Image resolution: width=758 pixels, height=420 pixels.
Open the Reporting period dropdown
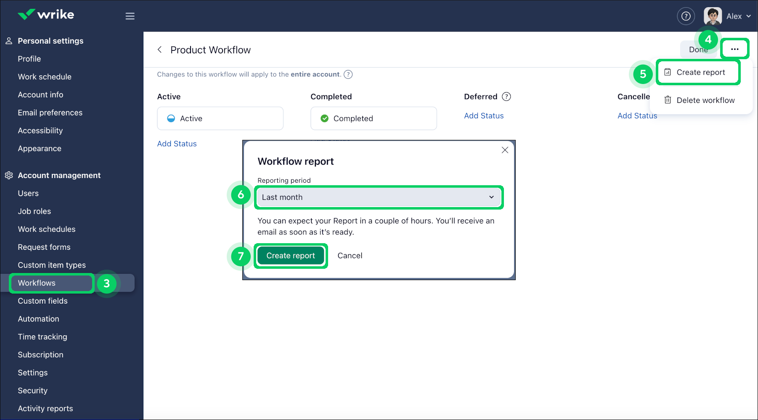(x=378, y=197)
